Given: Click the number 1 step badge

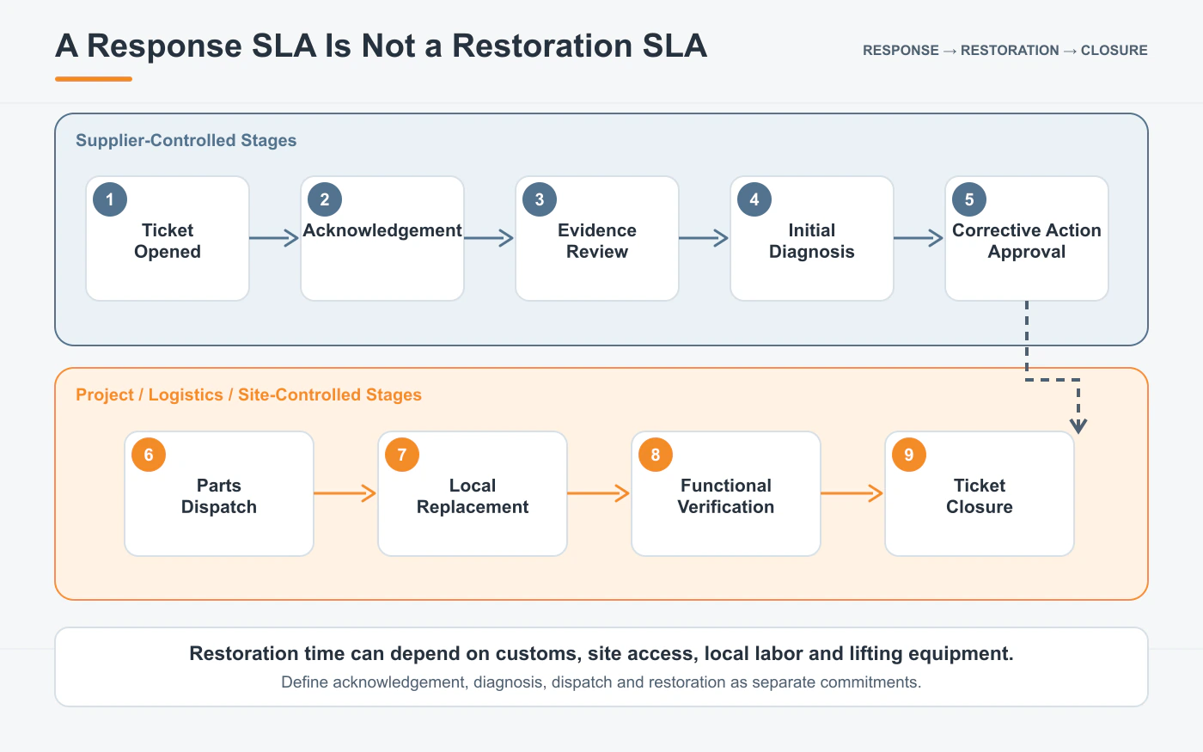Looking at the screenshot, I should 110,199.
